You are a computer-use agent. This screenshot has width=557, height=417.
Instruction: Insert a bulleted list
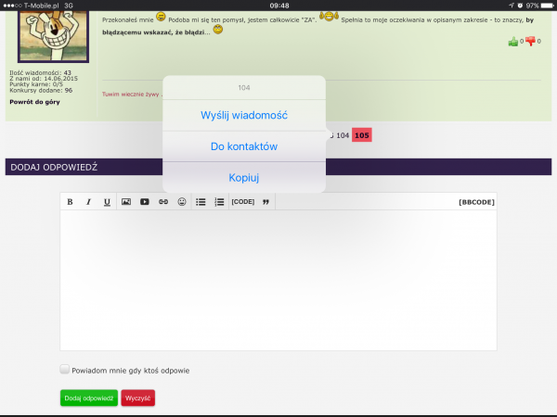(201, 202)
